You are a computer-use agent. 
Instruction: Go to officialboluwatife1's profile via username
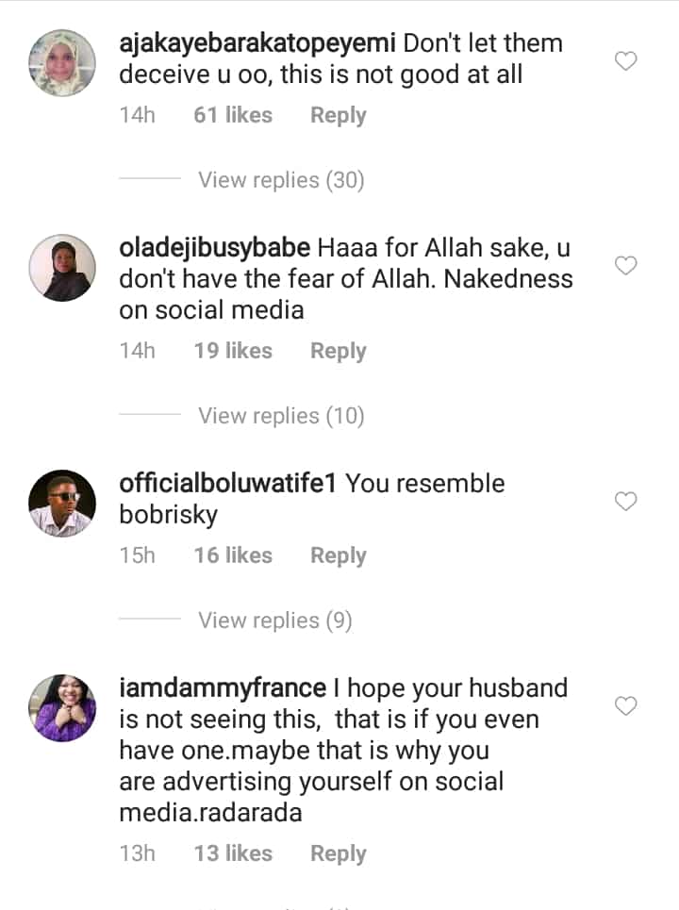tap(228, 484)
